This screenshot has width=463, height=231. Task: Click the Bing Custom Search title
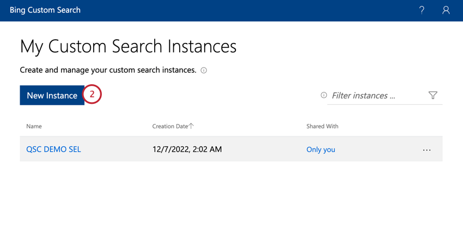45,10
